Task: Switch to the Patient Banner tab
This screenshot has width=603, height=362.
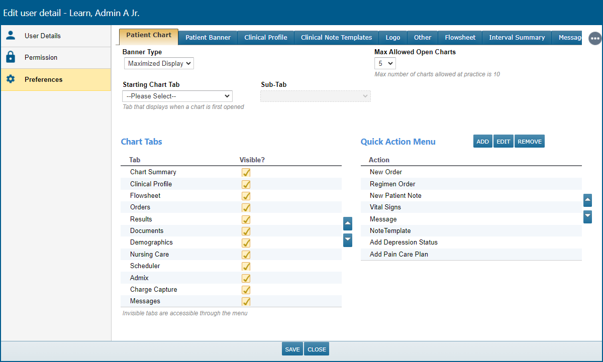Action: click(x=208, y=37)
